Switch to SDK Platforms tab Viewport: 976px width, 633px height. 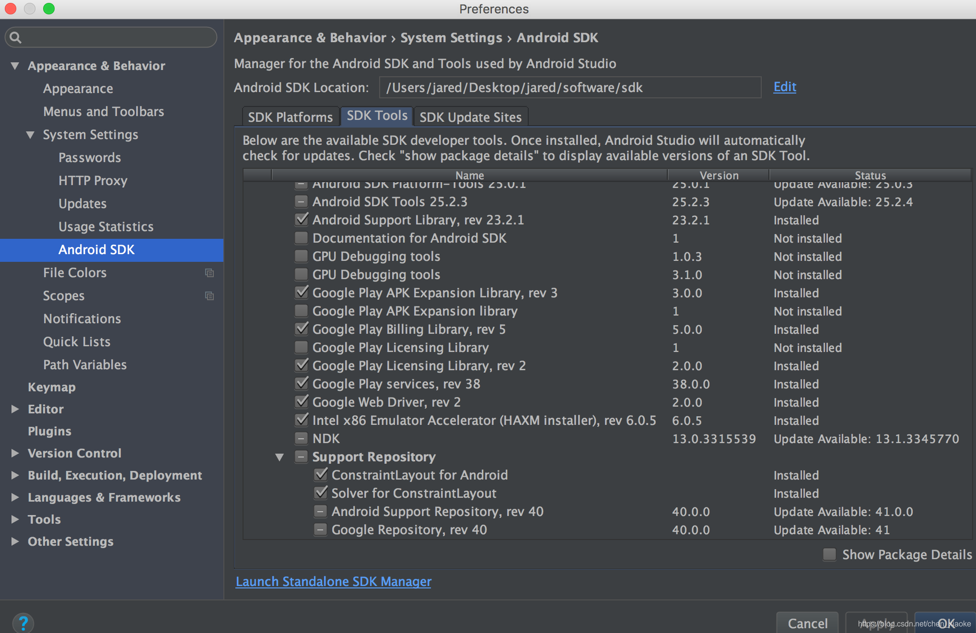point(290,117)
